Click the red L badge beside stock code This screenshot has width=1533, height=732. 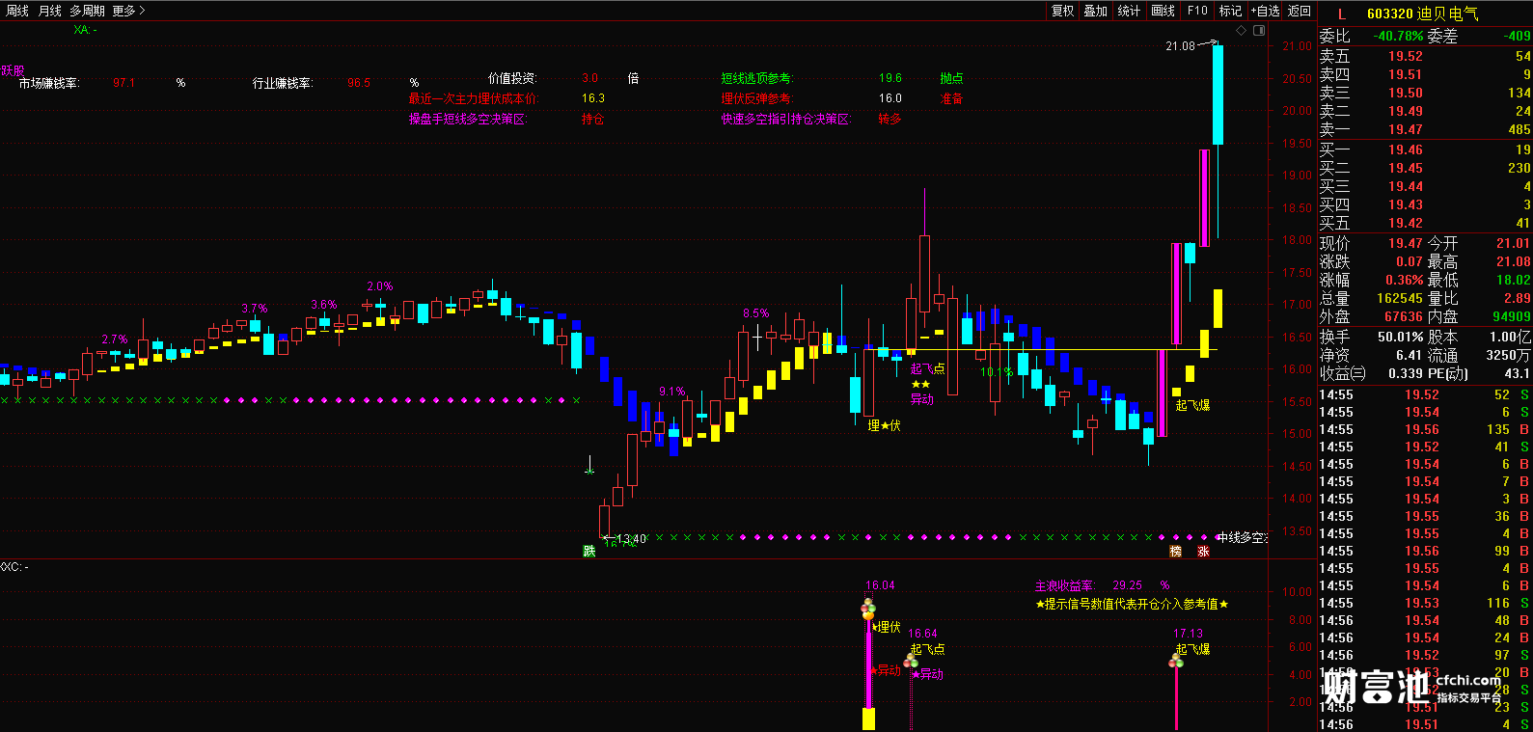1341,14
